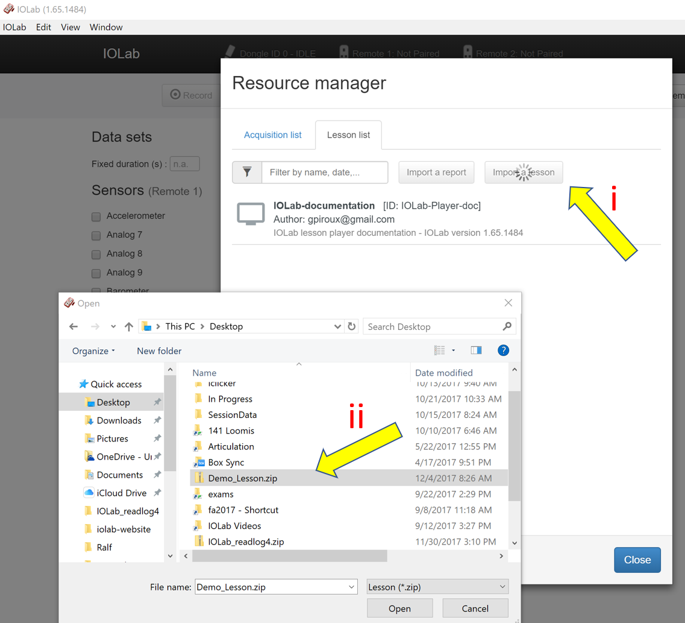
Task: Open the recent locations dropdown arrow
Action: [113, 327]
